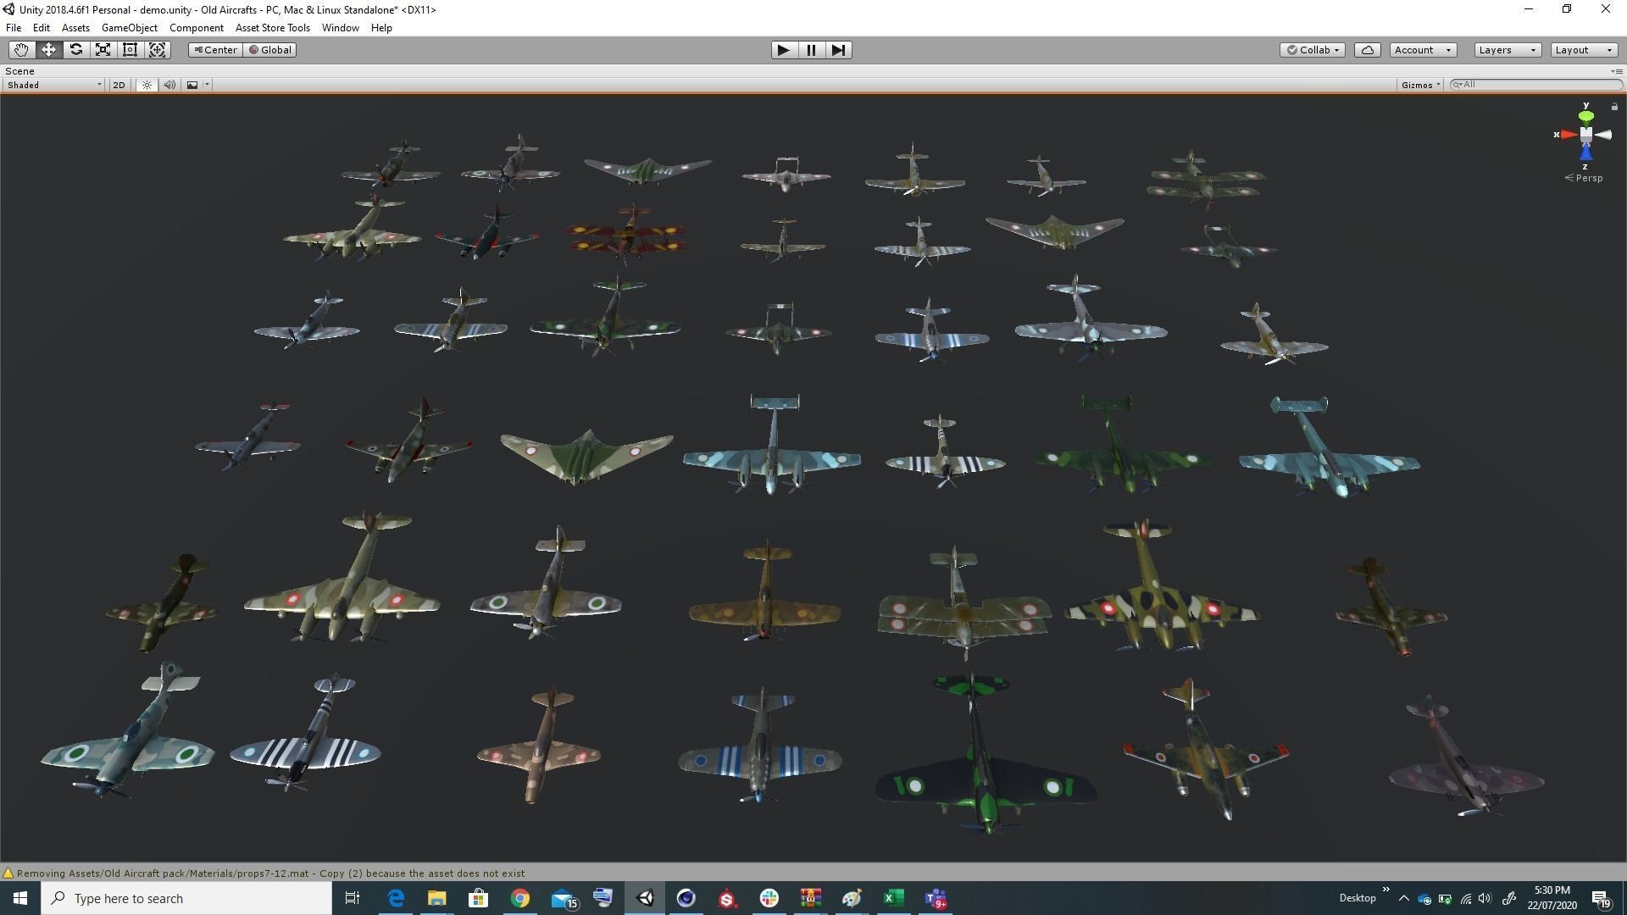
Task: Click the scene orientation gizmo cube
Action: tap(1585, 135)
